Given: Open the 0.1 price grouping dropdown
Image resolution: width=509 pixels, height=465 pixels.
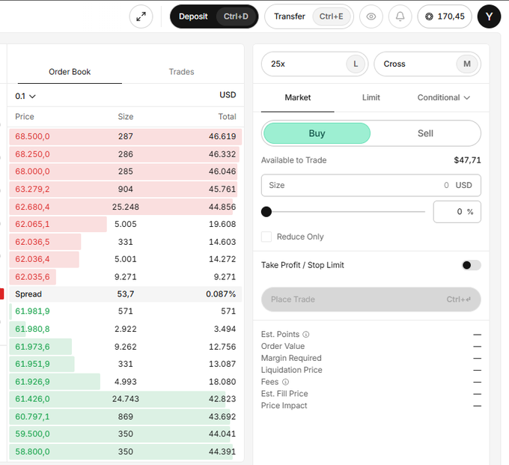Looking at the screenshot, I should pyautogui.click(x=25, y=96).
